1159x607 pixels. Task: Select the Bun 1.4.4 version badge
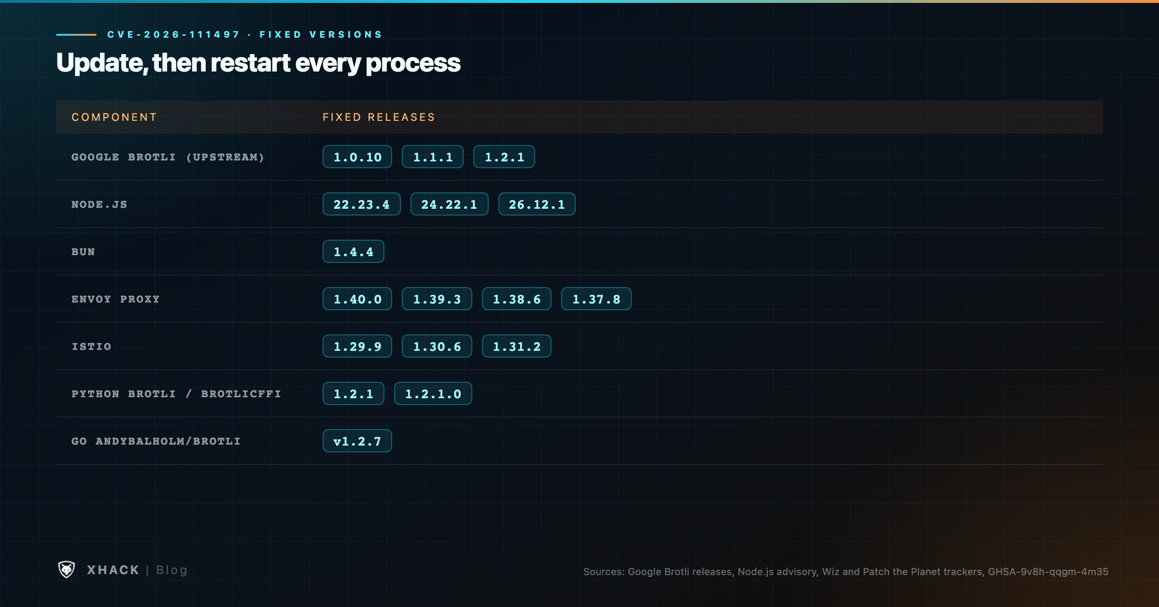(353, 251)
